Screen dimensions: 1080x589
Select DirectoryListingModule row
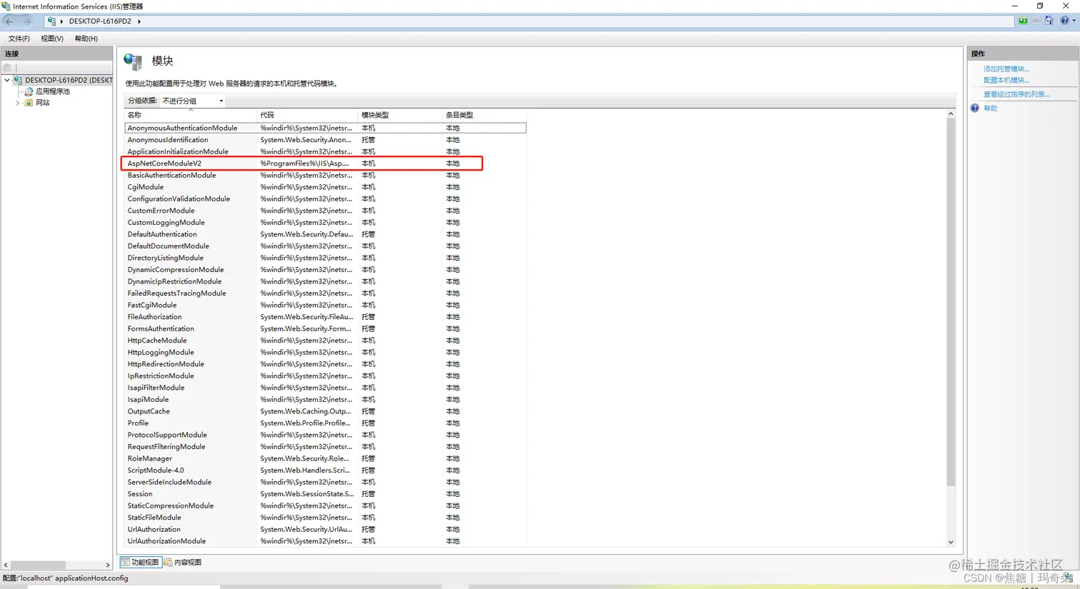click(326, 258)
